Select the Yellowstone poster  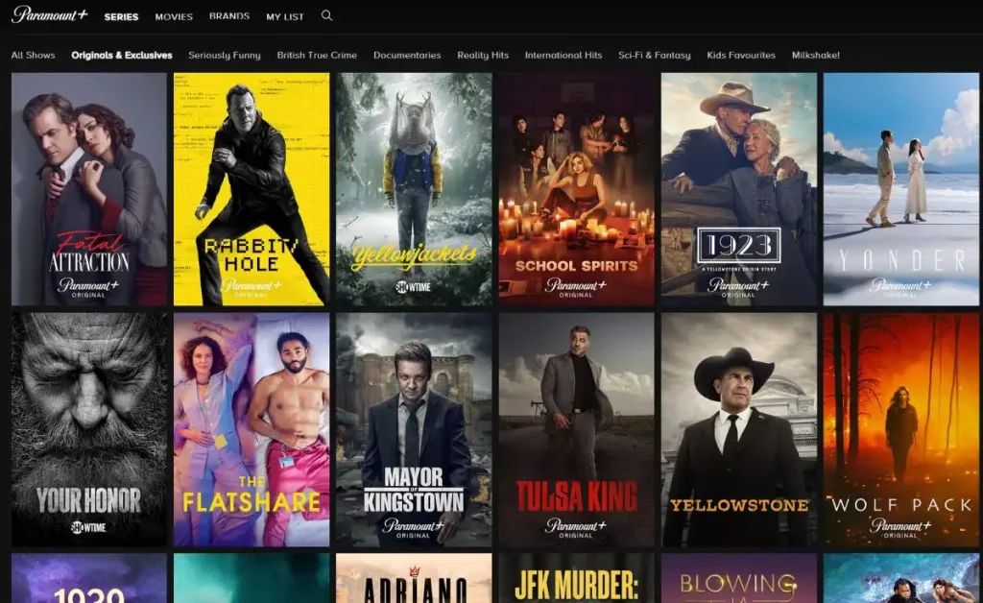click(739, 430)
